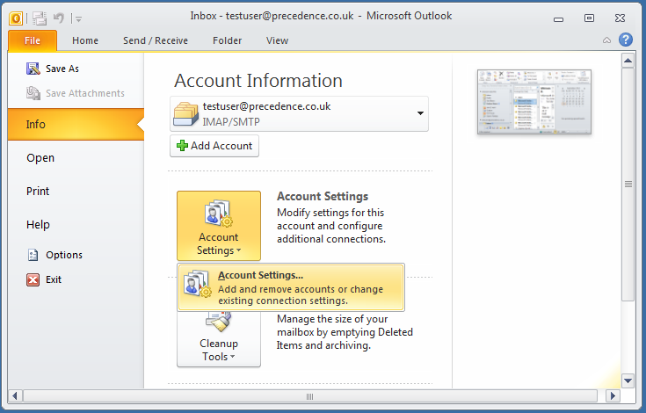Image resolution: width=646 pixels, height=413 pixels.
Task: Open Microsoft Outlook Help question mark icon
Action: [626, 40]
